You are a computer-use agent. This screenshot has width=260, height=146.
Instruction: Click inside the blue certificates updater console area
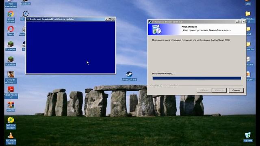[x=71, y=47]
